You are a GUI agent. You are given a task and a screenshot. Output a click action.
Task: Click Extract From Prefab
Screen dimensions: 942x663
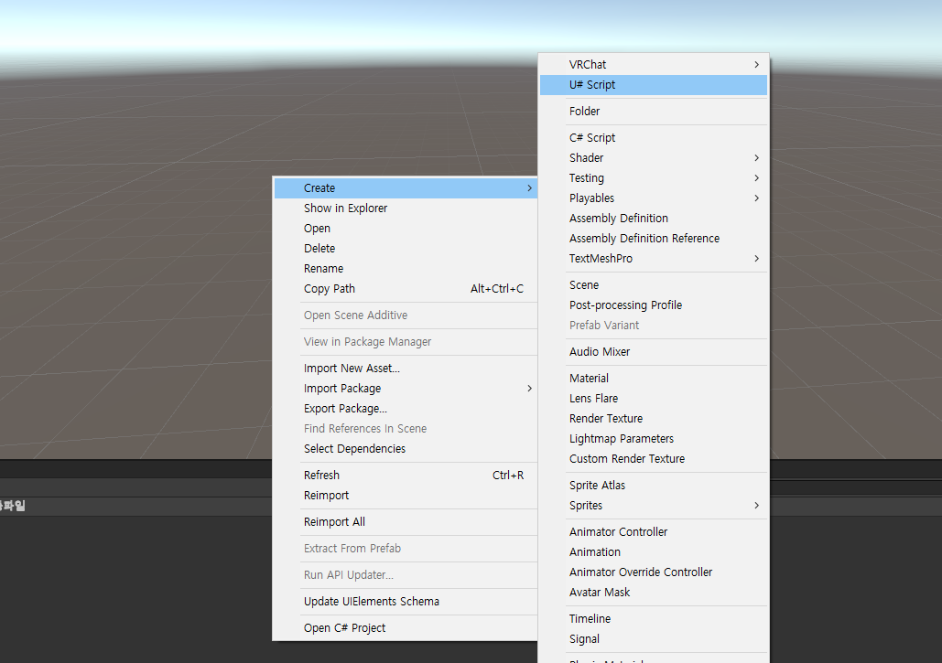[x=406, y=548]
